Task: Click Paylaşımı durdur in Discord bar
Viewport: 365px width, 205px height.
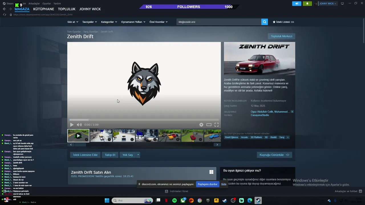Action: pyautogui.click(x=208, y=184)
